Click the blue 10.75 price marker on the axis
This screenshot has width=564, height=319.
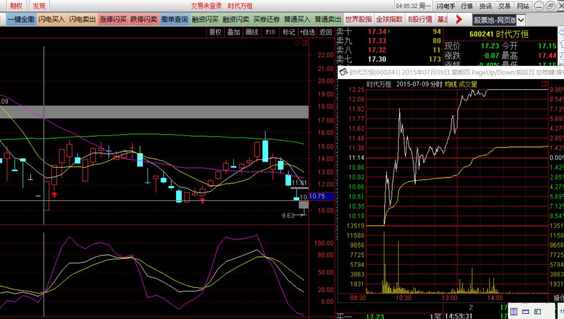317,196
